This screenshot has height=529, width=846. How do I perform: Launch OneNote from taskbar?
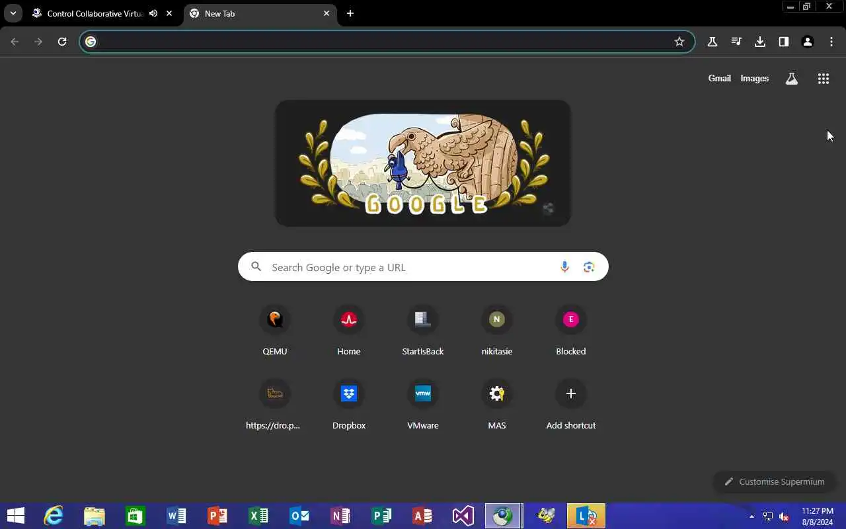point(340,516)
